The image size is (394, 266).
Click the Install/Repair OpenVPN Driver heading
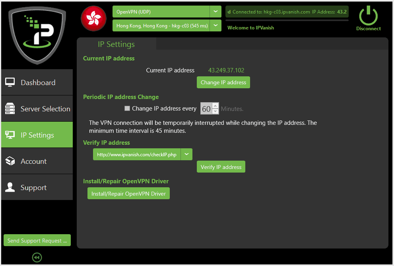click(x=126, y=181)
